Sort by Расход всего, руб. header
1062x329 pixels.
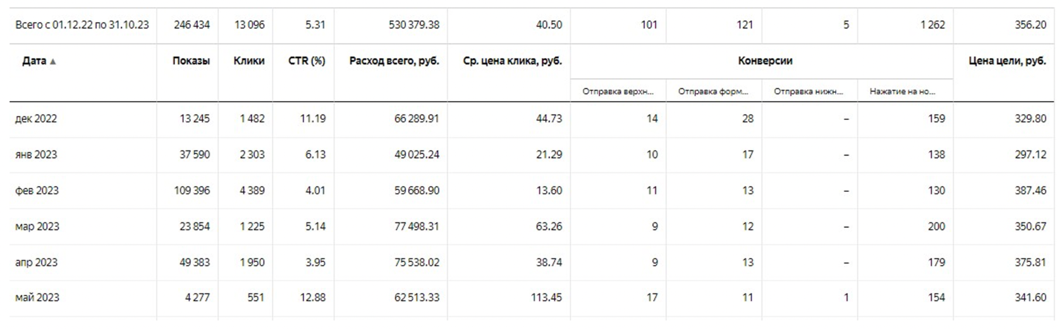coord(394,61)
